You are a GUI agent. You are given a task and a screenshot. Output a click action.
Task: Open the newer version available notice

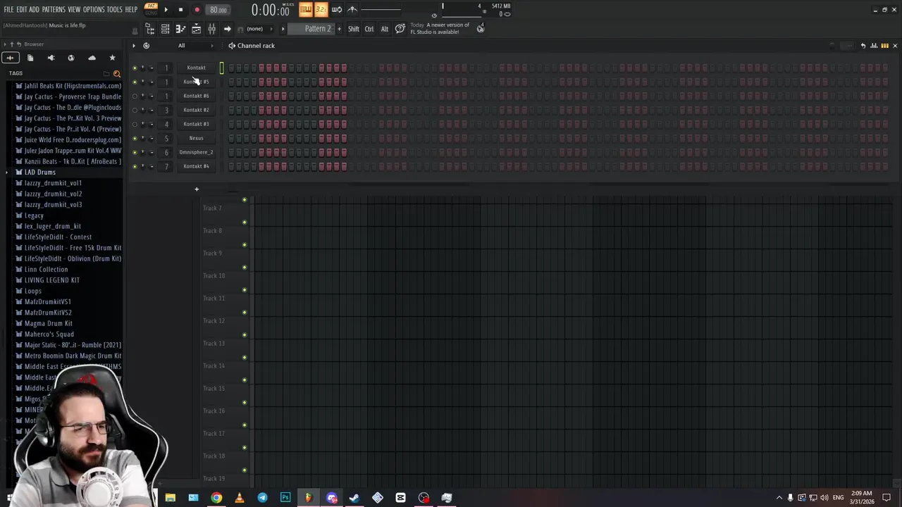click(x=440, y=28)
